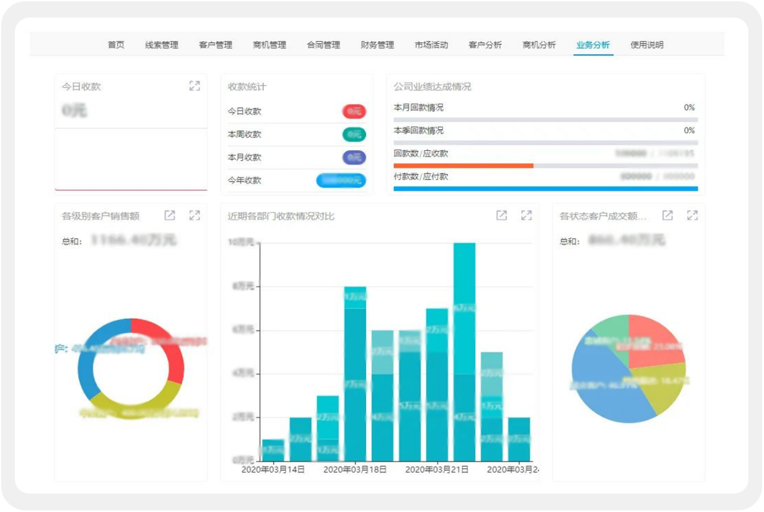Screen dimensions: 764x512
Task: Click the tallest bar in the bar chart
Action: point(465,351)
